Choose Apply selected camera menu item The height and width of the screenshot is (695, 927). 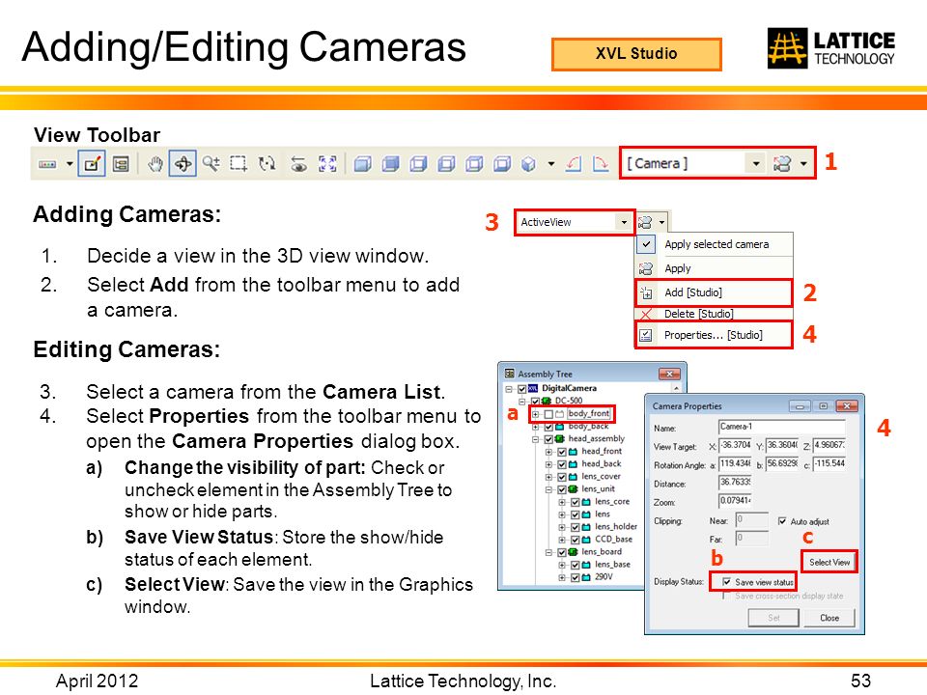click(714, 244)
